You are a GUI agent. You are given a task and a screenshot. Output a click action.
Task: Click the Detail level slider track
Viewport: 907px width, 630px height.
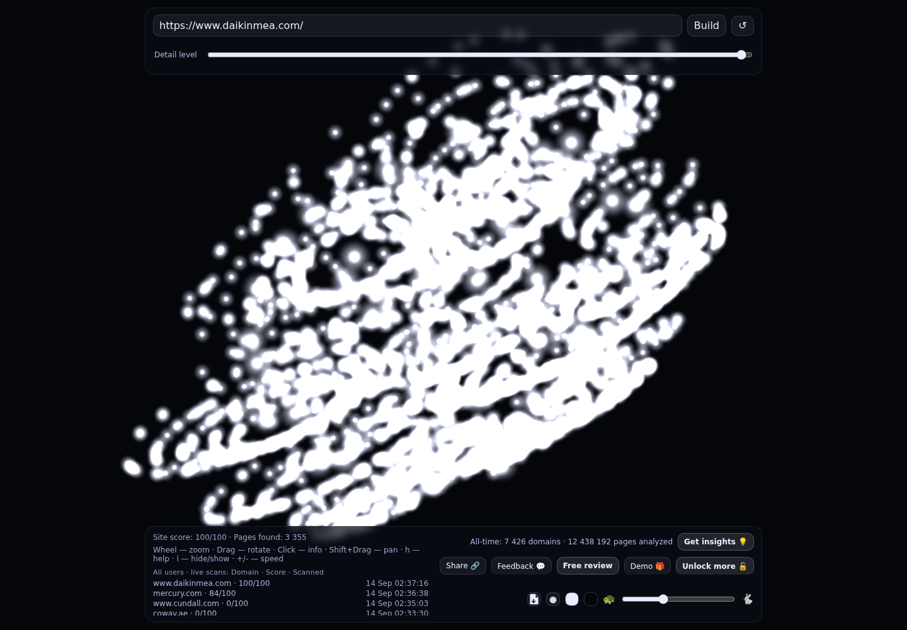click(x=480, y=55)
